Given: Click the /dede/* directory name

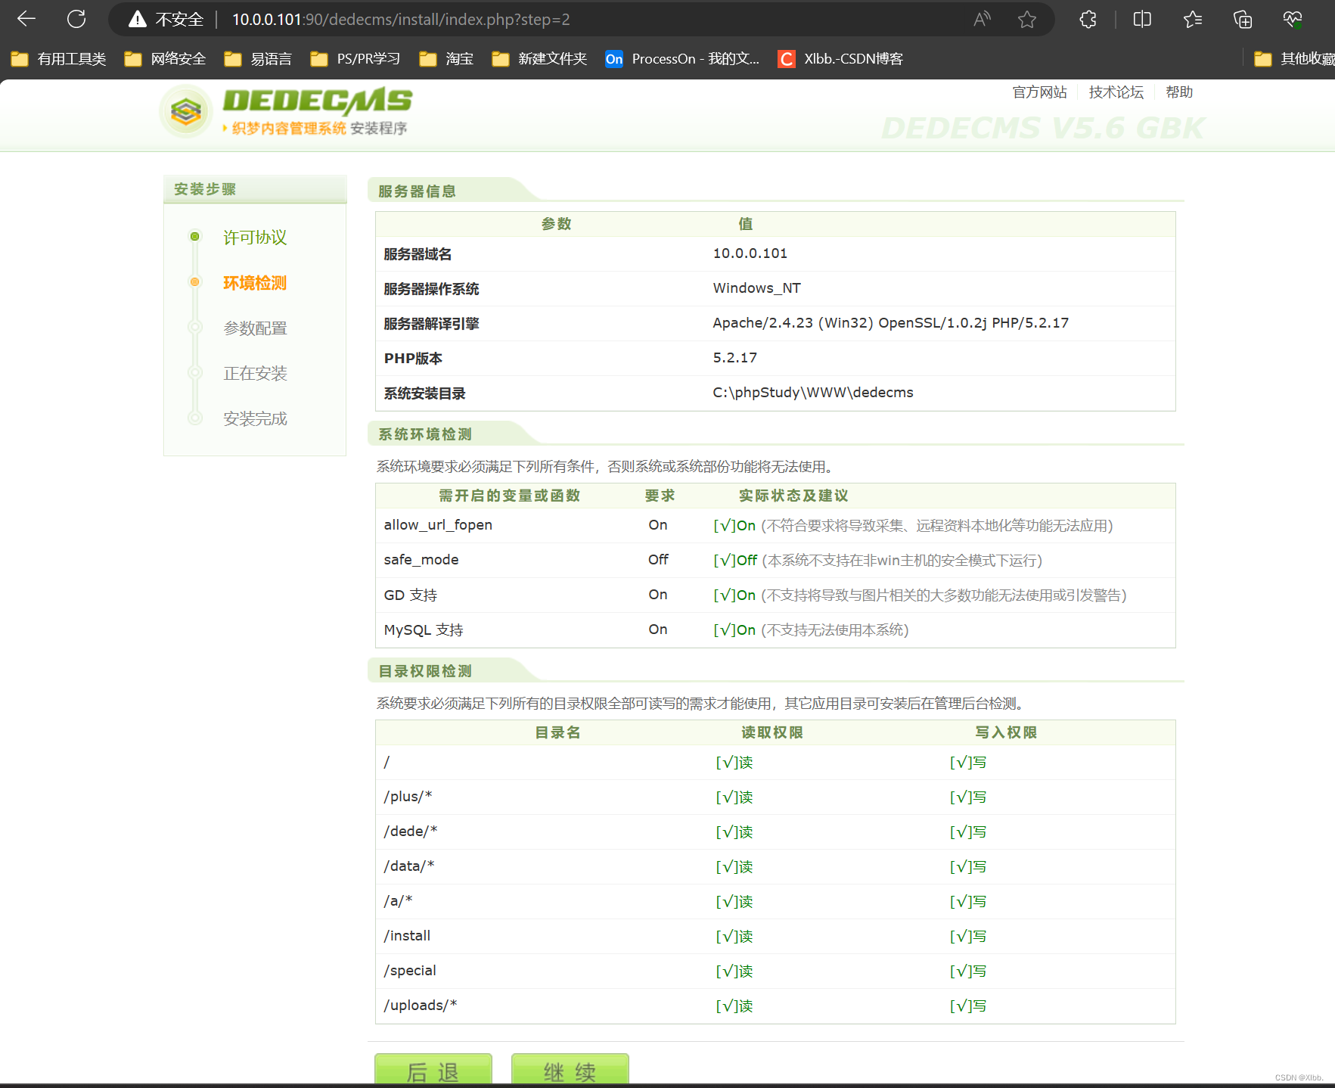Looking at the screenshot, I should tap(411, 832).
